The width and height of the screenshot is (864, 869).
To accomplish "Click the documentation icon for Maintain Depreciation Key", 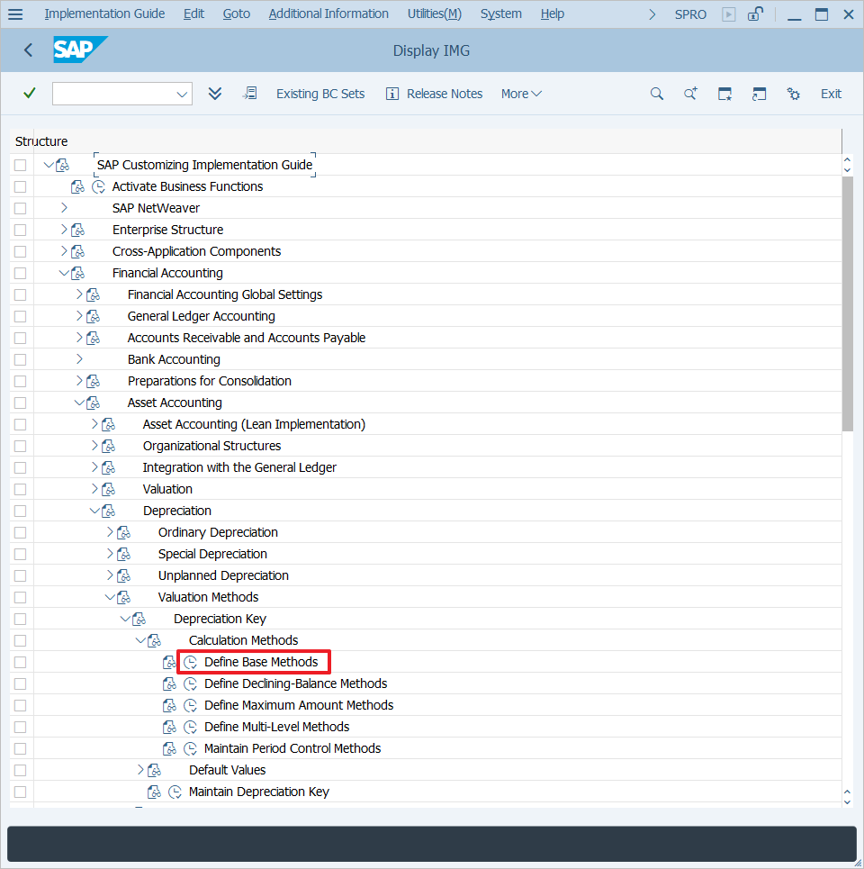I will (155, 792).
